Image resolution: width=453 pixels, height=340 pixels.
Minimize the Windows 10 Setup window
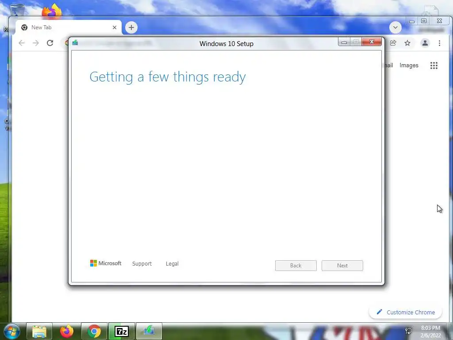pos(344,42)
